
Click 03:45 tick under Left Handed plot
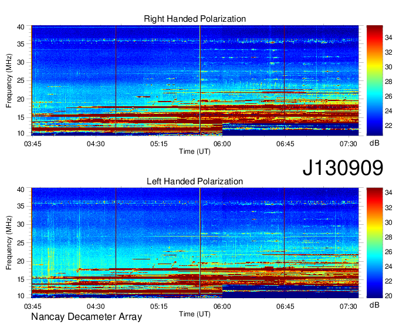[33, 306]
